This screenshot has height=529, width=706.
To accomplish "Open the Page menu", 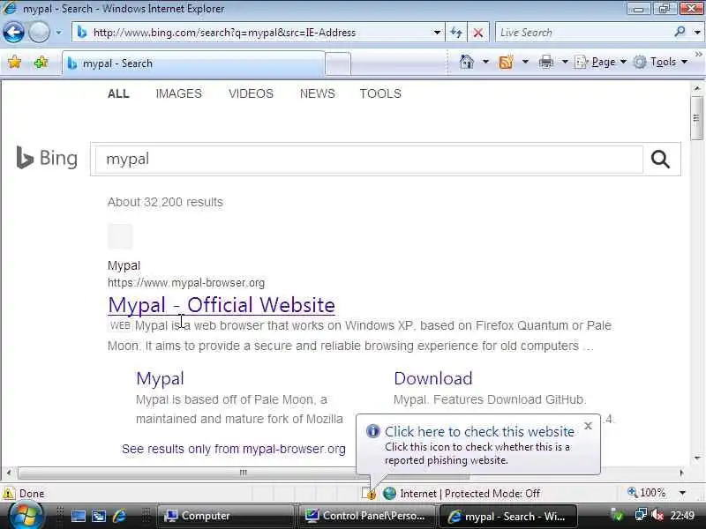I will click(601, 62).
